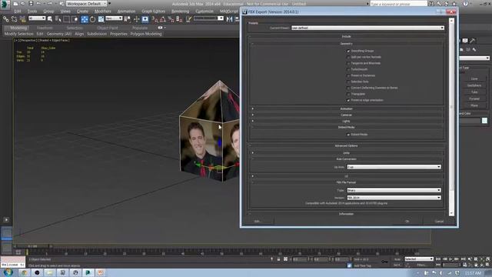Click the 3ds Max application logo button
This screenshot has height=277, width=492.
pyautogui.click(x=5, y=4)
